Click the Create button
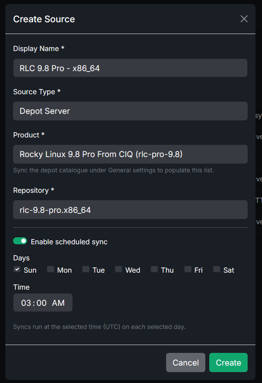The image size is (262, 383). 228,362
